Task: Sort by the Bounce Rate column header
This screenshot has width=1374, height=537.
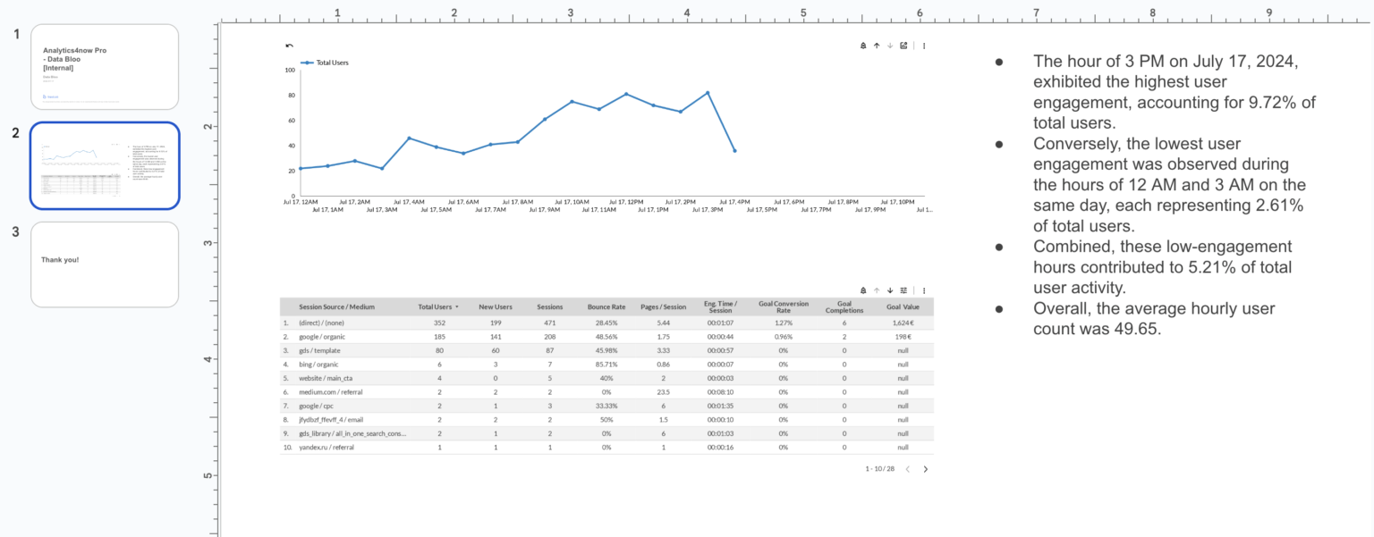Action: pos(606,306)
